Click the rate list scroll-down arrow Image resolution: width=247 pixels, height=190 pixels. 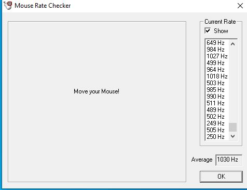(x=233, y=136)
